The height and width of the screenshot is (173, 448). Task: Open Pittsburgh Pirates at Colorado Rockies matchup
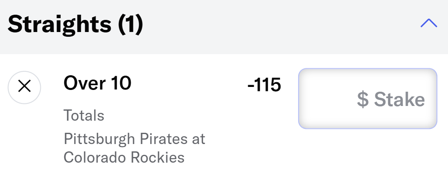pos(134,148)
